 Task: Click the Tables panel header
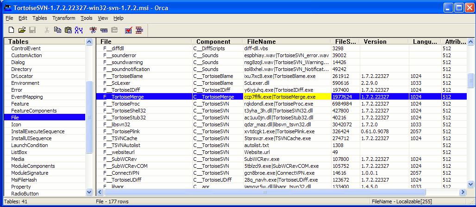(44, 41)
